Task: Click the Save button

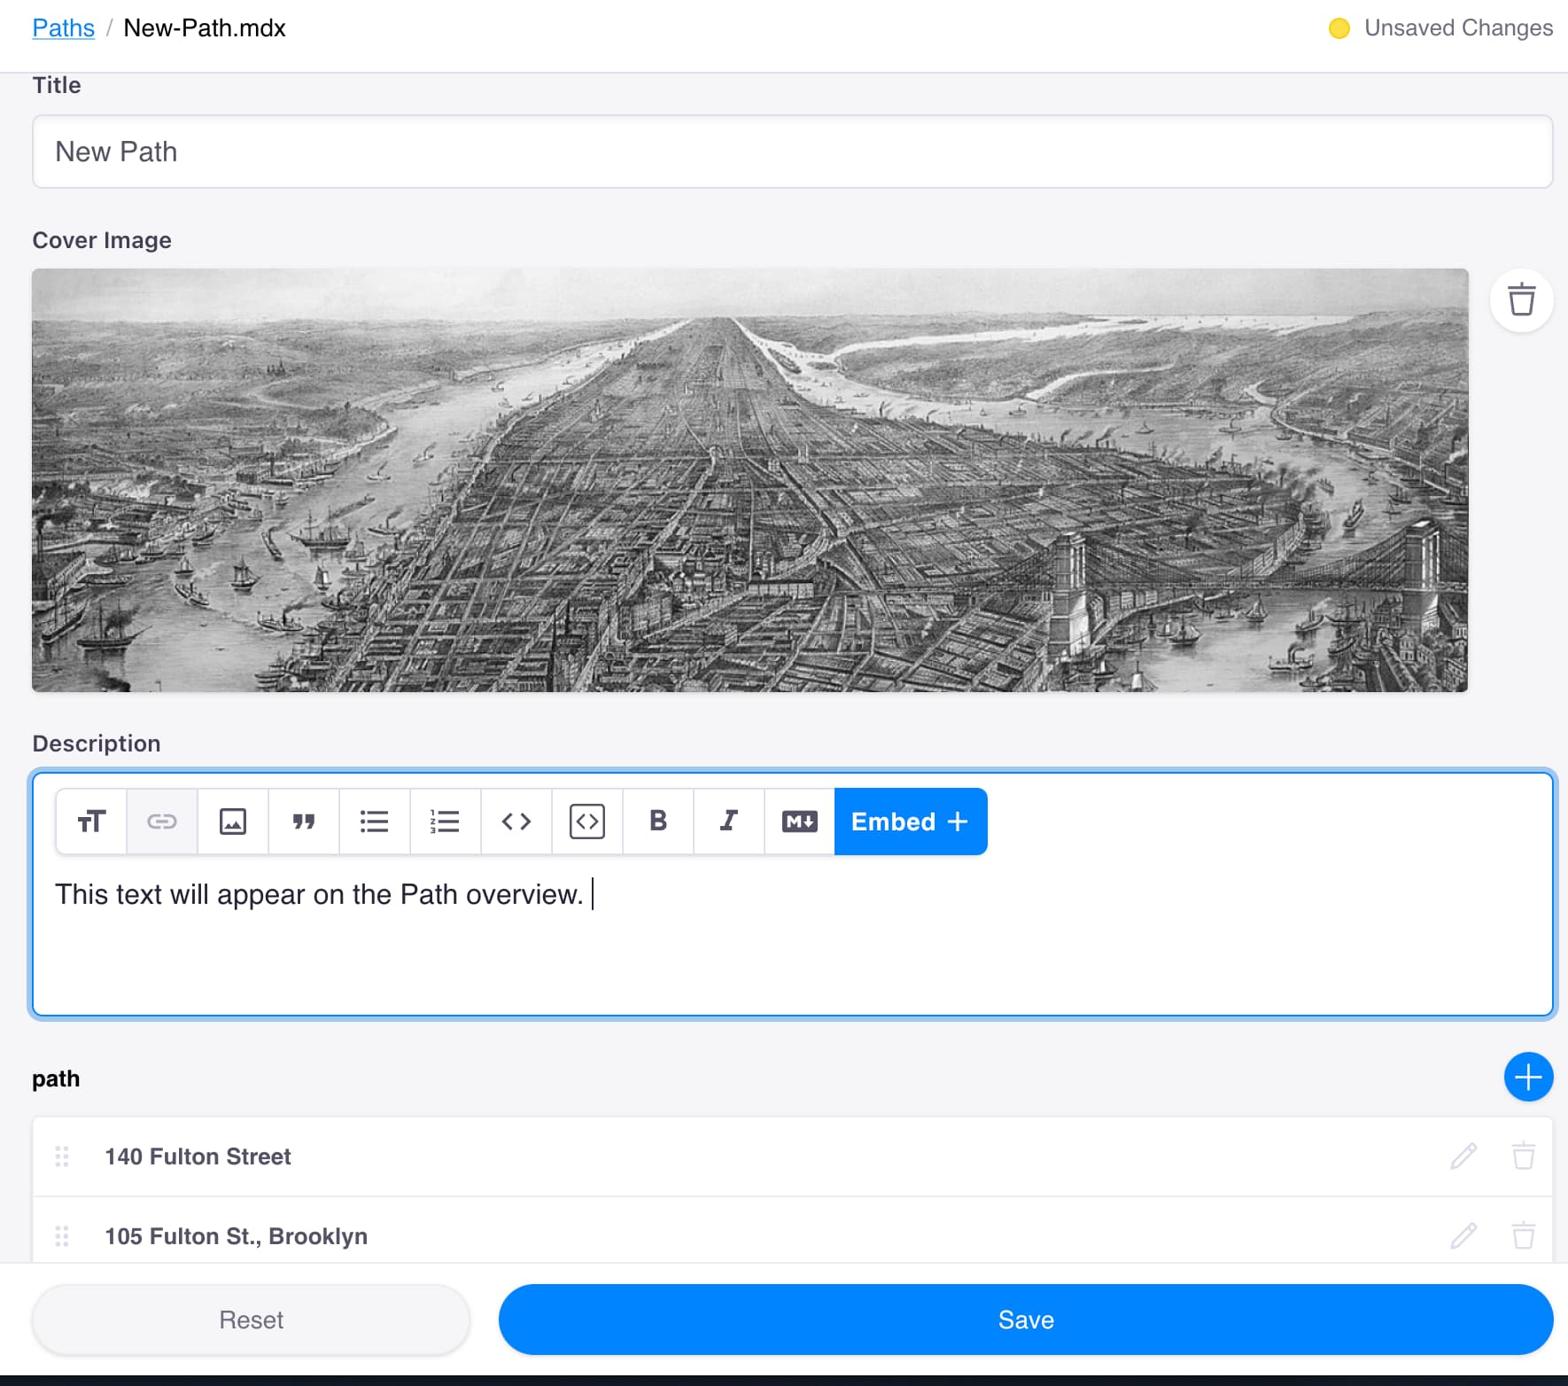Action: pyautogui.click(x=1026, y=1320)
